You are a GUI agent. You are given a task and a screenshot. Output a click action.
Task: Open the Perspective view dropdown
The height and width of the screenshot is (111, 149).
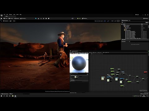click(6, 21)
